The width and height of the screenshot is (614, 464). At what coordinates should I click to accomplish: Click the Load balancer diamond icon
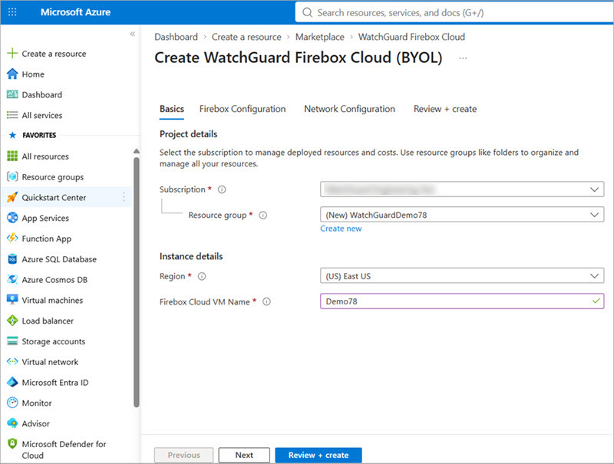click(x=12, y=321)
